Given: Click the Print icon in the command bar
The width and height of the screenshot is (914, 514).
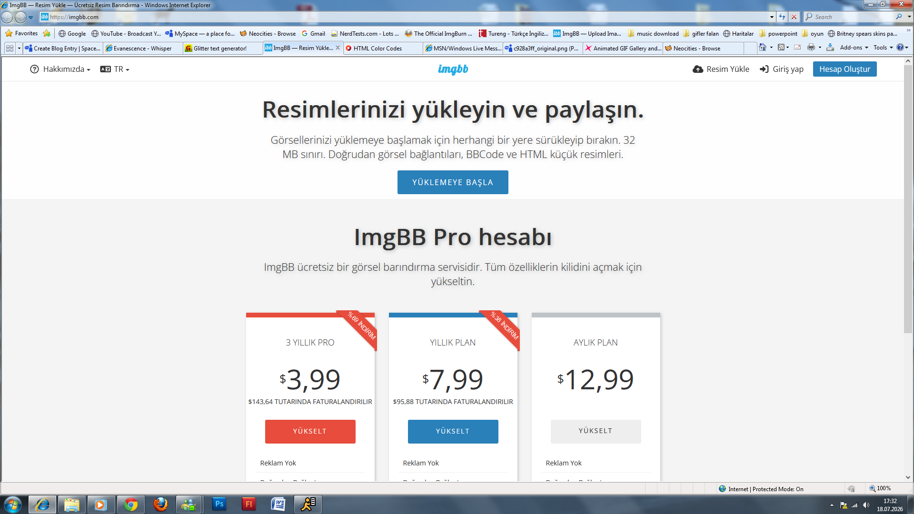Looking at the screenshot, I should pos(811,48).
